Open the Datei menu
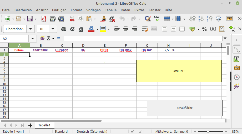Screen dimensions: 242x134 [6, 10]
